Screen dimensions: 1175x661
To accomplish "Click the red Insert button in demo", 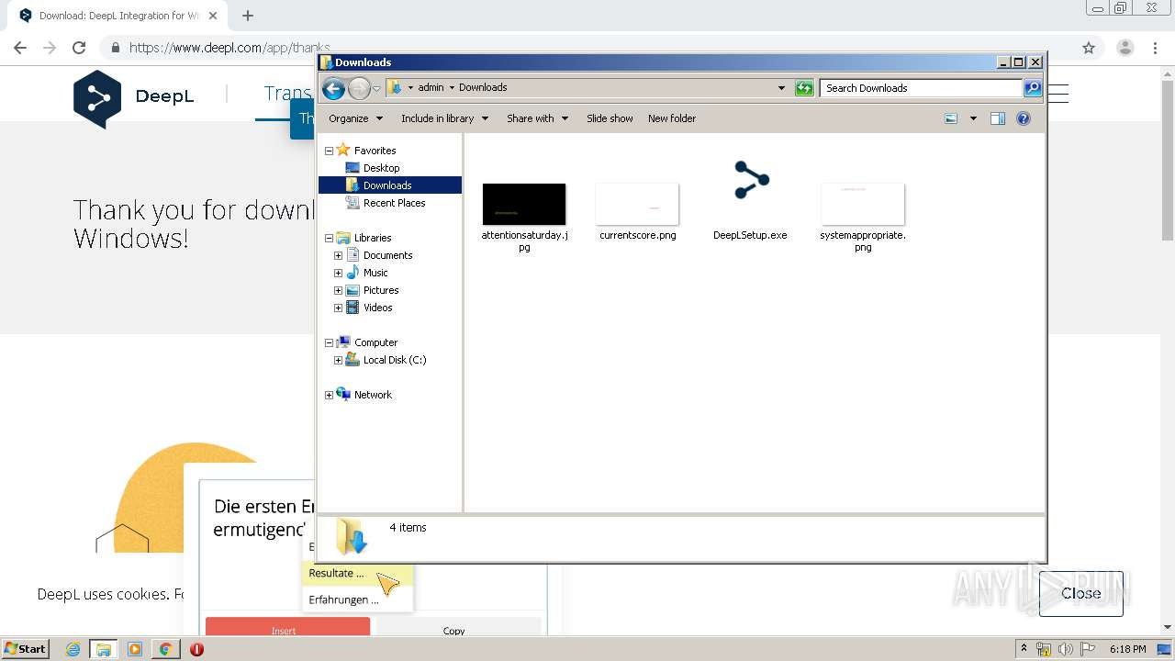I will 287,628.
